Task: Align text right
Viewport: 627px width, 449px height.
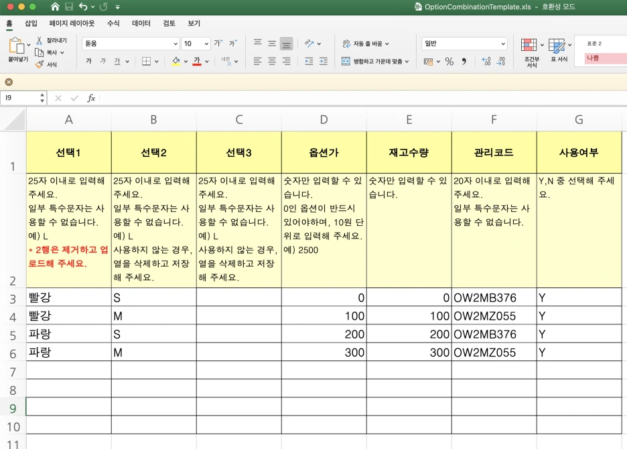Action: 286,61
